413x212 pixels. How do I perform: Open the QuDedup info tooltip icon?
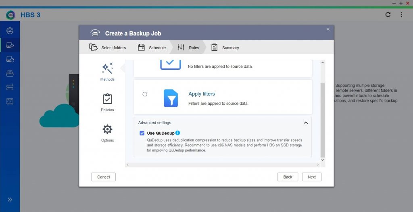point(178,133)
